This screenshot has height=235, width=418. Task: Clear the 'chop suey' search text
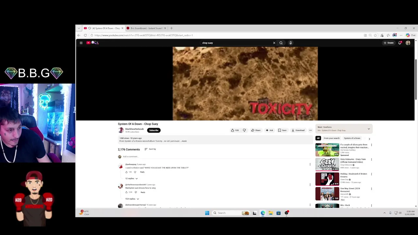pos(274,43)
